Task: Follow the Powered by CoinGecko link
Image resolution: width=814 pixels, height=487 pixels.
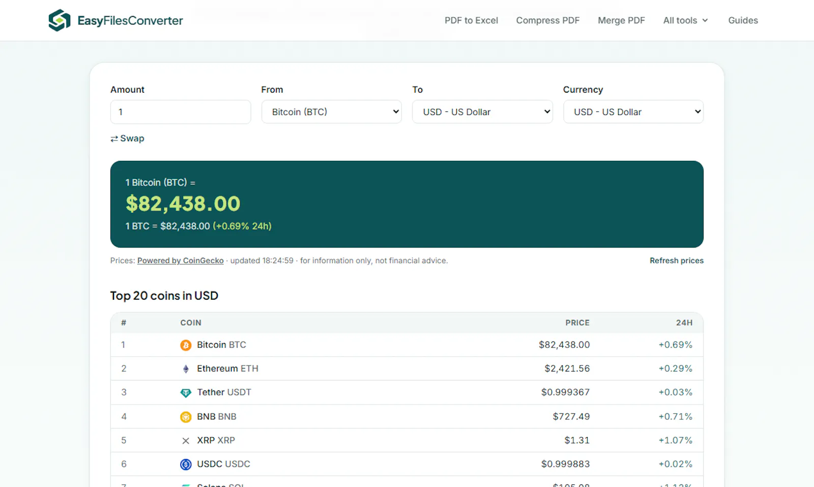Action: pyautogui.click(x=181, y=261)
